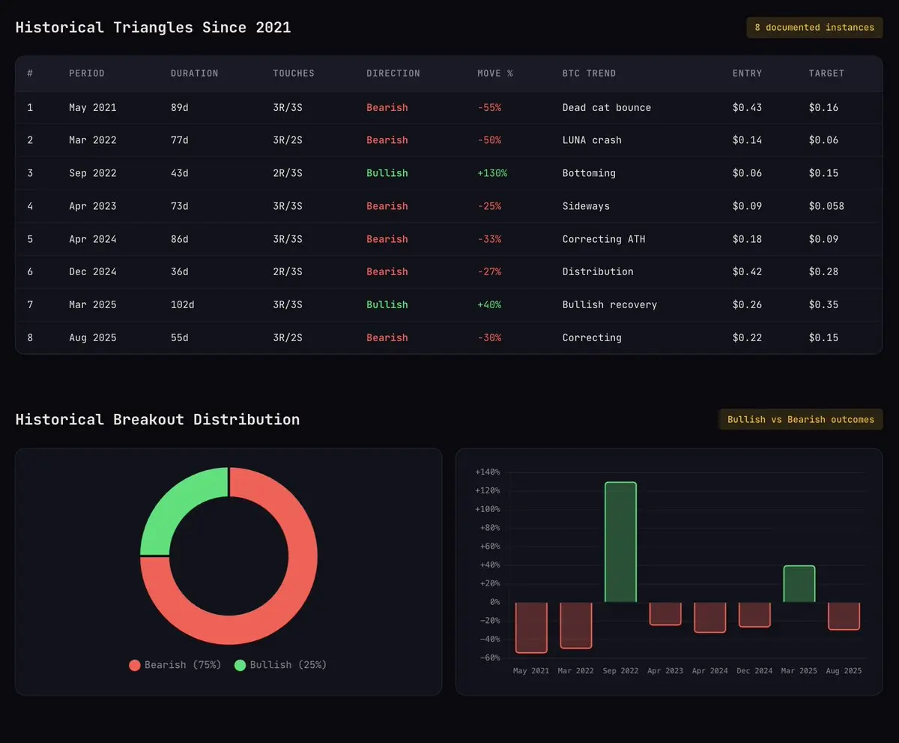Image resolution: width=899 pixels, height=743 pixels.
Task: Select the Sep 2022 table row
Action: tap(449, 173)
